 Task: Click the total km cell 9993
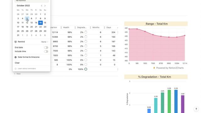click(55, 41)
